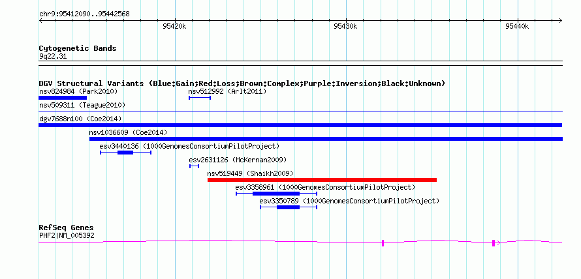
Task: Select the esv3350789 variant glyph
Action: [x=289, y=207]
